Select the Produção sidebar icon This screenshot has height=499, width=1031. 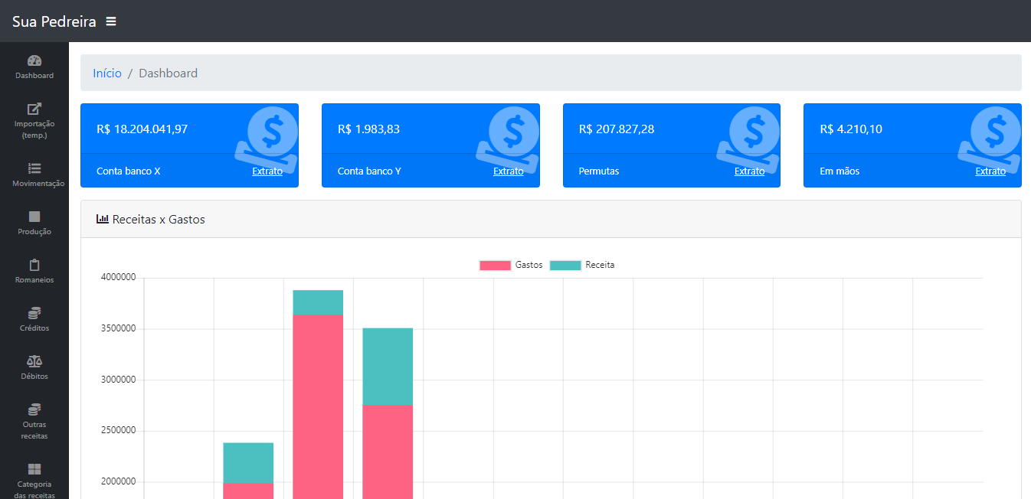click(x=34, y=217)
